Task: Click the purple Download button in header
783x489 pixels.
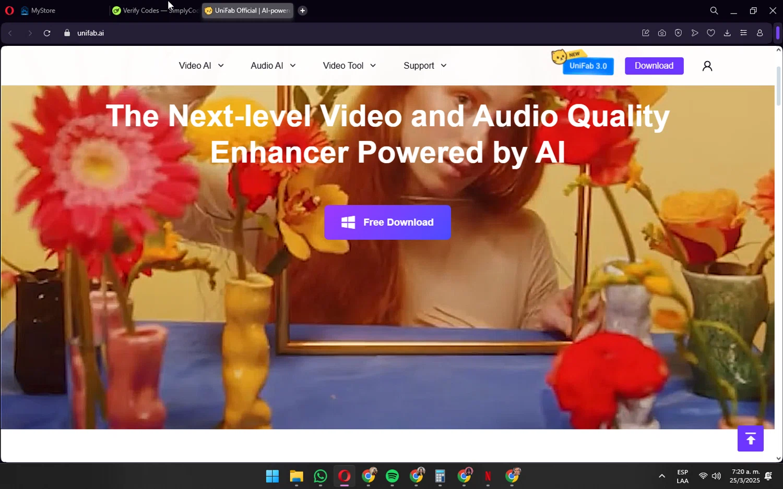Action: point(654,66)
